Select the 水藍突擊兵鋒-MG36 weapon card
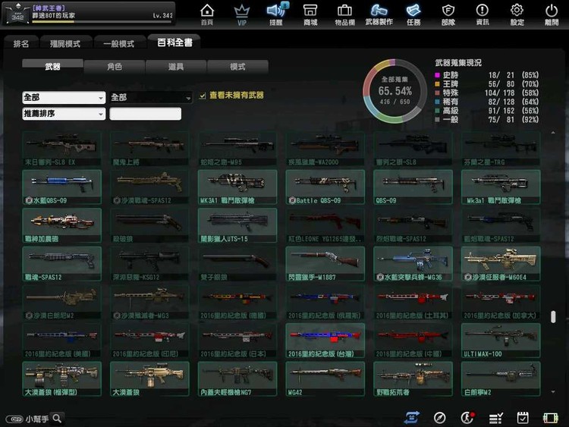This screenshot has height=427, width=569. point(413,264)
